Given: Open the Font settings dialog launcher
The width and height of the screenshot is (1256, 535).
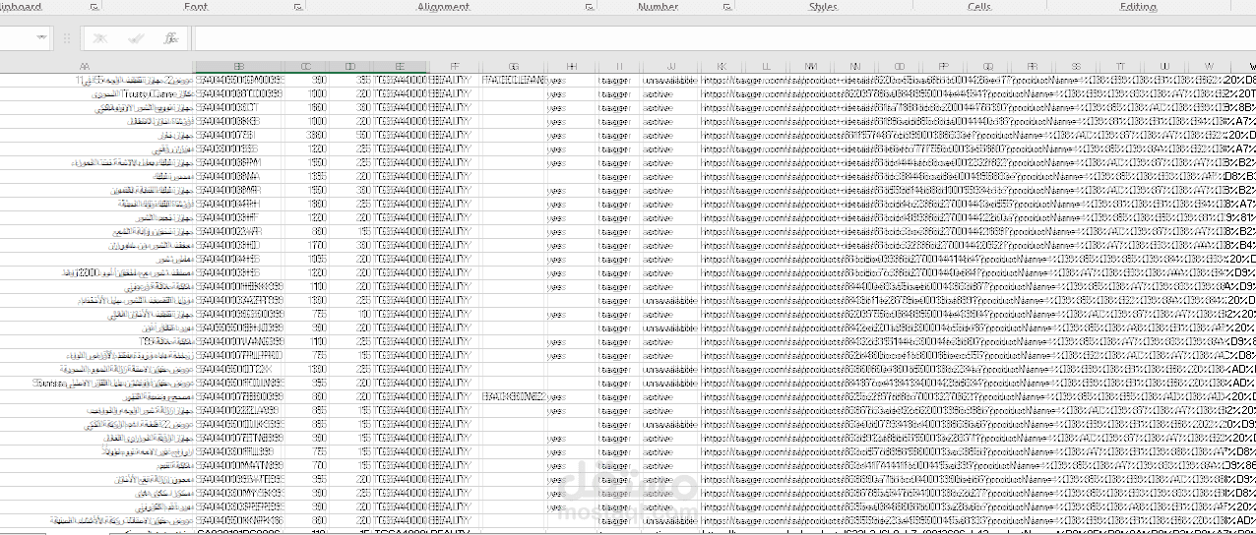Looking at the screenshot, I should [x=298, y=7].
